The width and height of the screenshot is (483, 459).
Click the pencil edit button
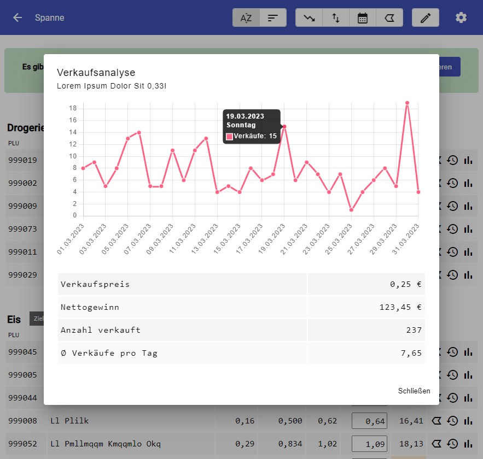(x=426, y=18)
